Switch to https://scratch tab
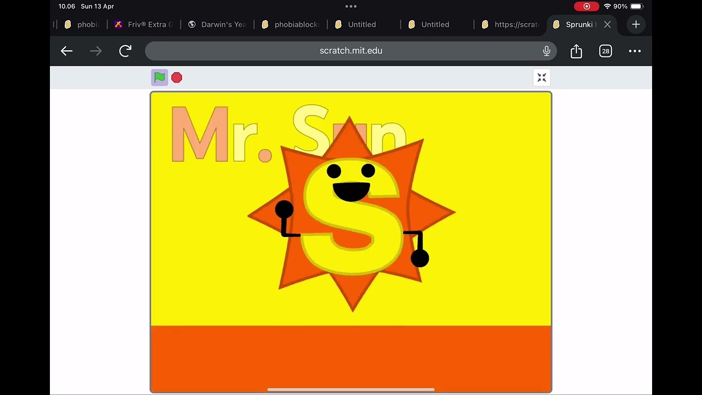The width and height of the screenshot is (702, 395). 511,24
